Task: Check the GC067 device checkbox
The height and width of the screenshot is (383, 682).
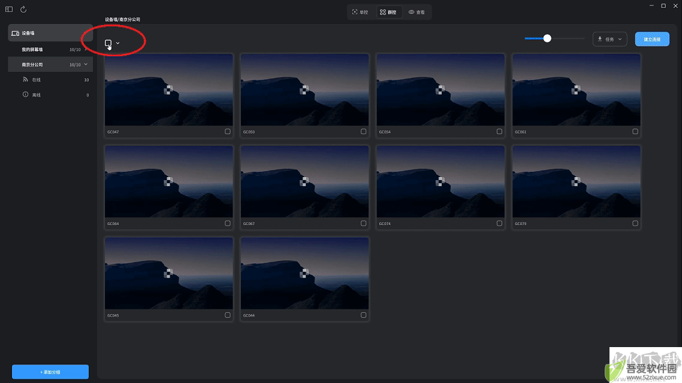Action: 364,223
